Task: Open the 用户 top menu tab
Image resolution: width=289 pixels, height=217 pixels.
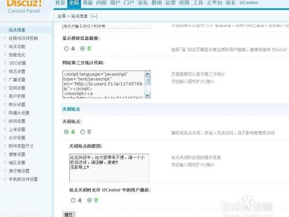Action: (x=115, y=3)
